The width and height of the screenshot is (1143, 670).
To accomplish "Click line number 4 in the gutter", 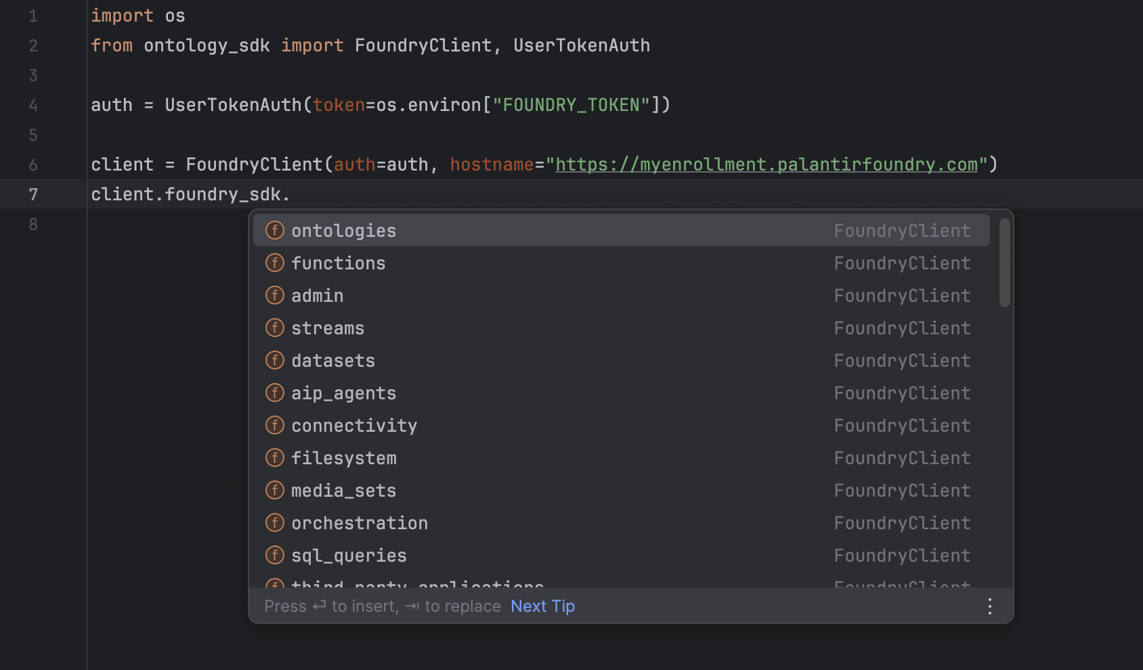I will 33,106.
